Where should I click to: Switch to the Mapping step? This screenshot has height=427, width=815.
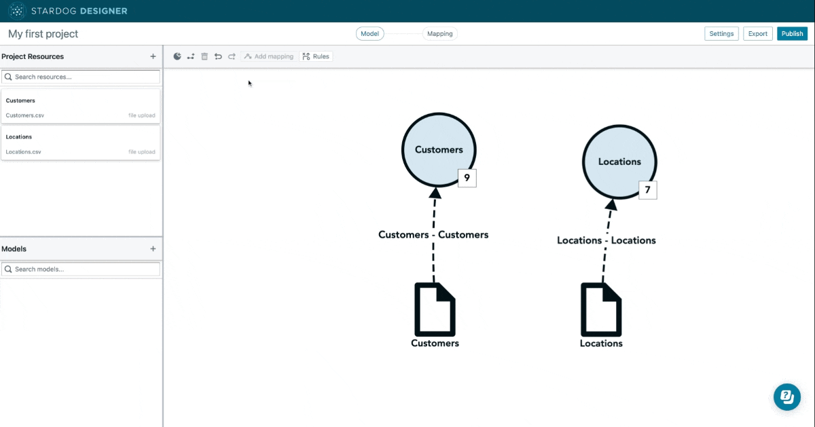(439, 33)
